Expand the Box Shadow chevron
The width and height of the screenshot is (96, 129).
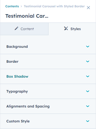(88, 76)
